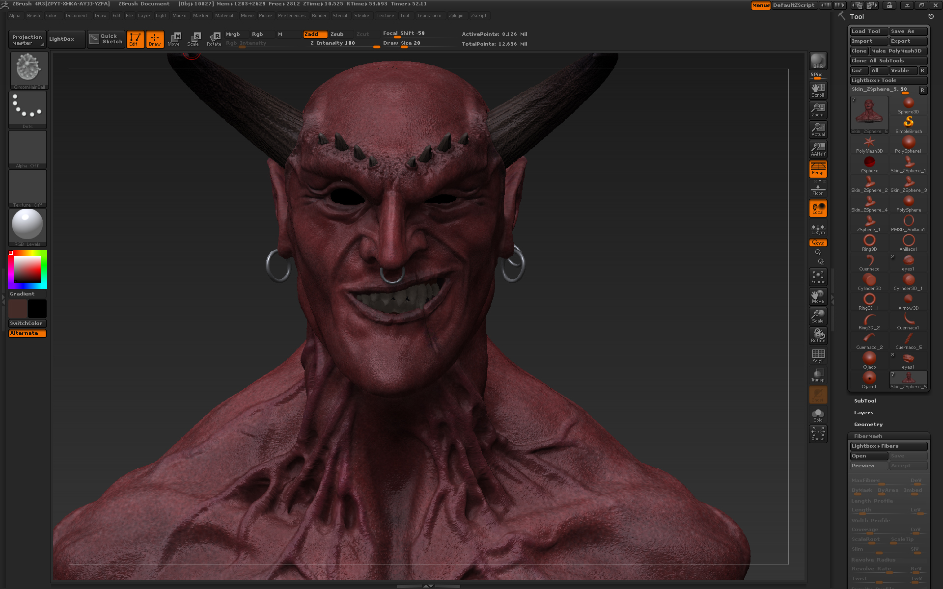Open the Render menu
This screenshot has width=943, height=589.
point(319,16)
